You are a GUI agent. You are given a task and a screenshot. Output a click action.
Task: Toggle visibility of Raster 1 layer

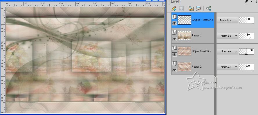pos(174,39)
